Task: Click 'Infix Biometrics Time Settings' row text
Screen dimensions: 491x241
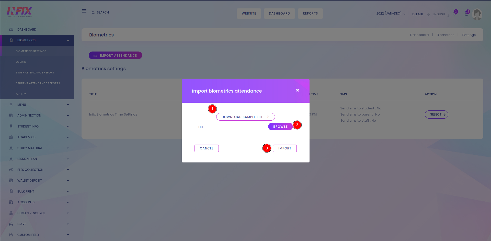Action: pos(113,115)
